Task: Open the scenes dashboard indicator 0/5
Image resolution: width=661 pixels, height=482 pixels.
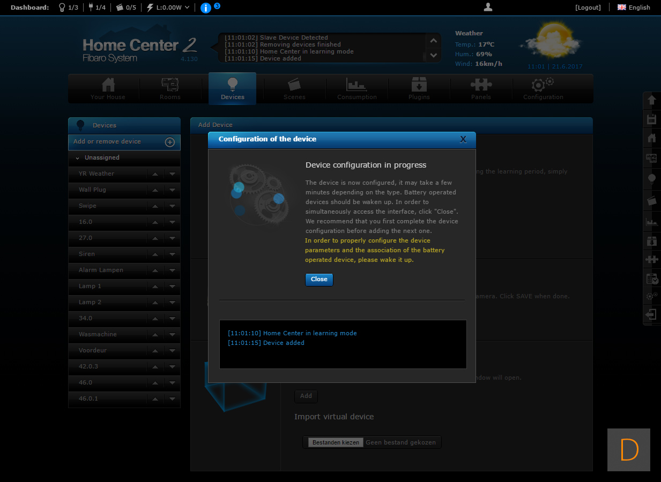Action: coord(126,7)
